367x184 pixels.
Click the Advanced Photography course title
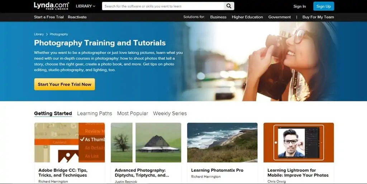click(142, 173)
